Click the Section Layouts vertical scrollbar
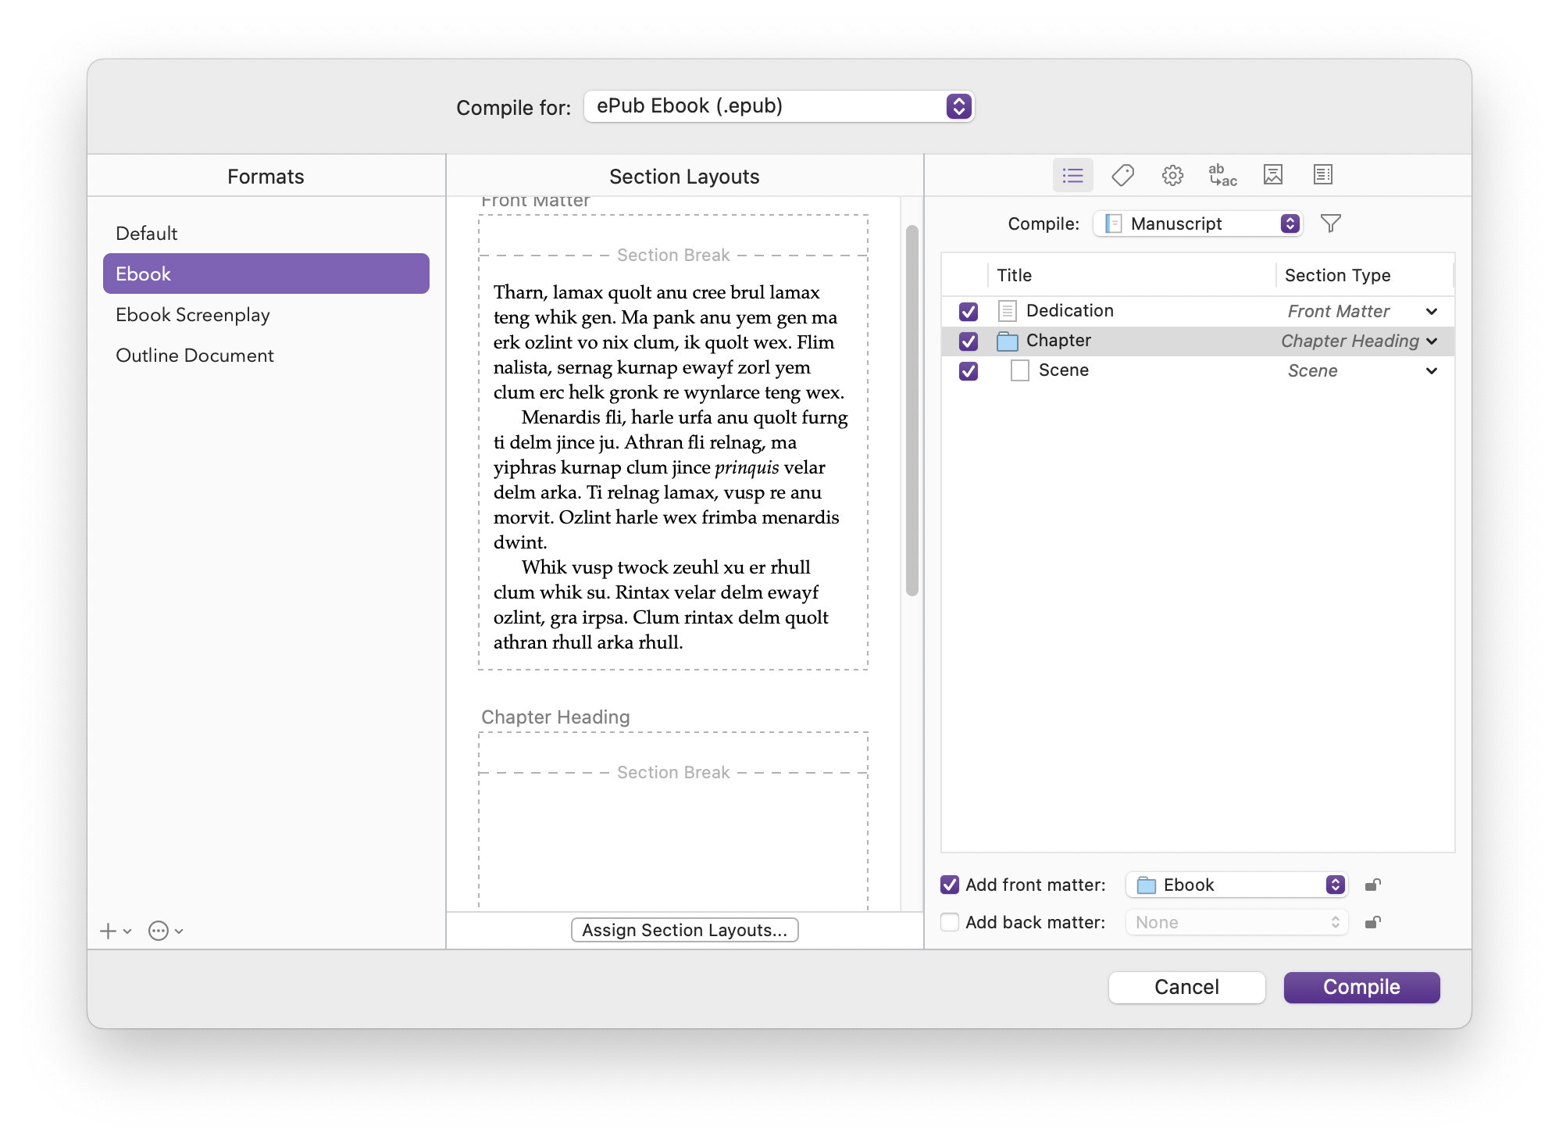1559x1144 pixels. tap(911, 410)
